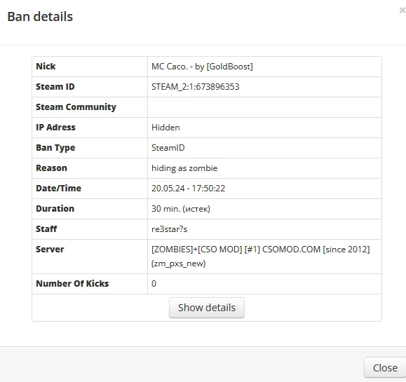Click the empty Steam Community value cell
The height and width of the screenshot is (382, 406).
pyautogui.click(x=264, y=107)
